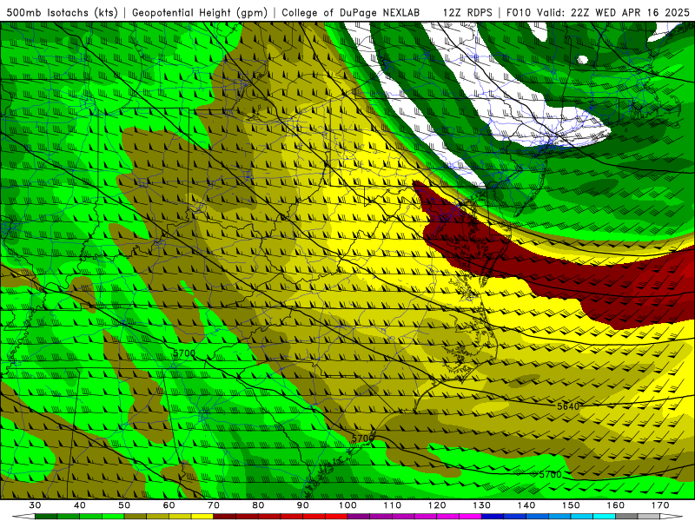Pick the cyan swatch just before 160
Image resolution: width=695 pixels, height=521 pixels.
point(604,517)
